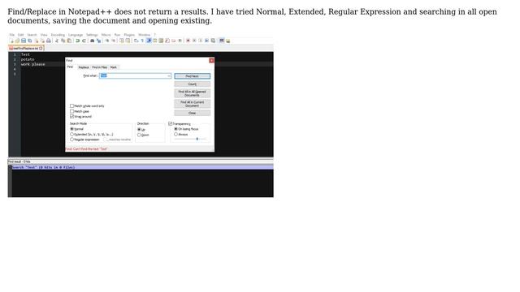Screen dimensions: 520x292
Task: Open the Edit menu
Action: [20, 35]
